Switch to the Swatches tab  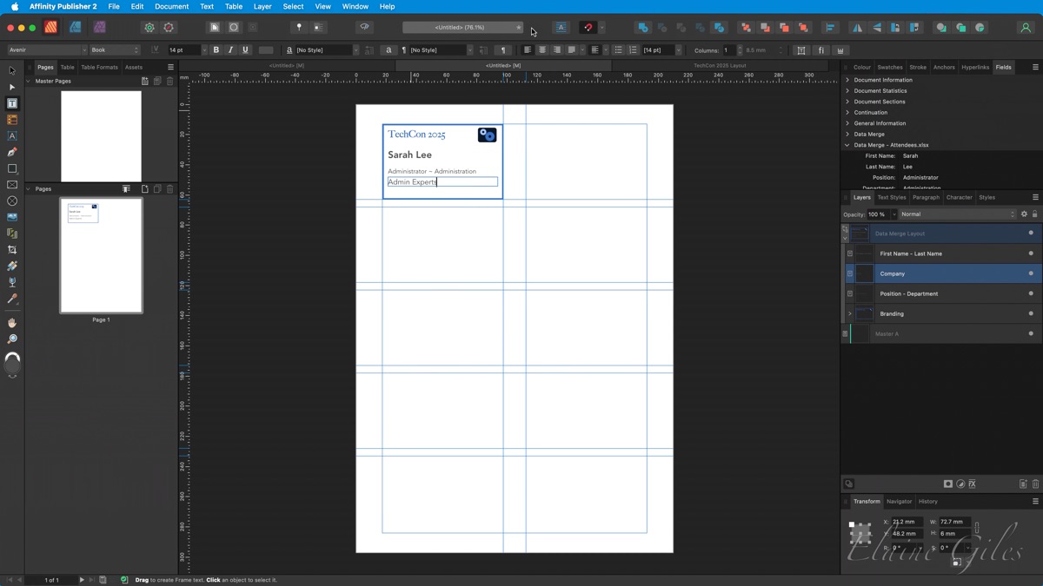click(890, 67)
